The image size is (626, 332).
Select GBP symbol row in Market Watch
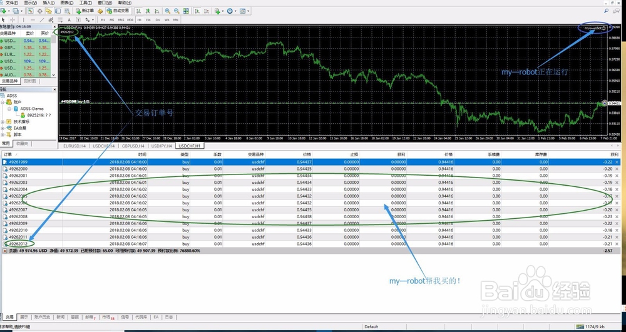tap(25, 48)
